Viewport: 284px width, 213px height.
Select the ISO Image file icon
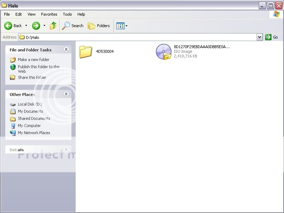point(164,52)
